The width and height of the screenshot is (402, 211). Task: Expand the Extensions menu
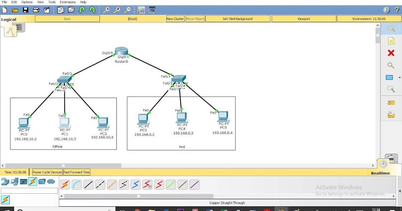68,2
